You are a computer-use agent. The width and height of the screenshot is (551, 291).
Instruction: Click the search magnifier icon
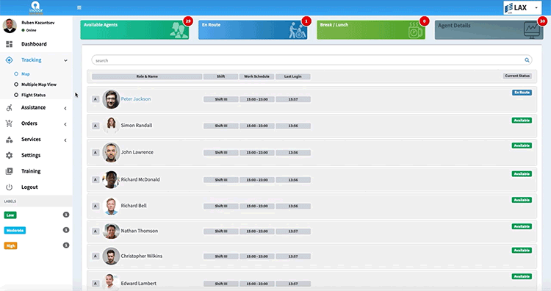[x=527, y=60]
